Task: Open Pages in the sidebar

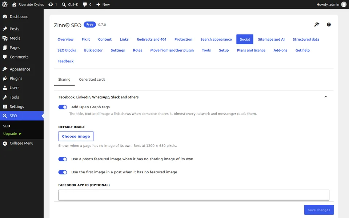Action: click(x=22, y=48)
